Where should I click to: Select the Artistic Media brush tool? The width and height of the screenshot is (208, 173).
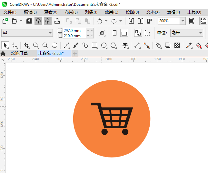coord(76,46)
